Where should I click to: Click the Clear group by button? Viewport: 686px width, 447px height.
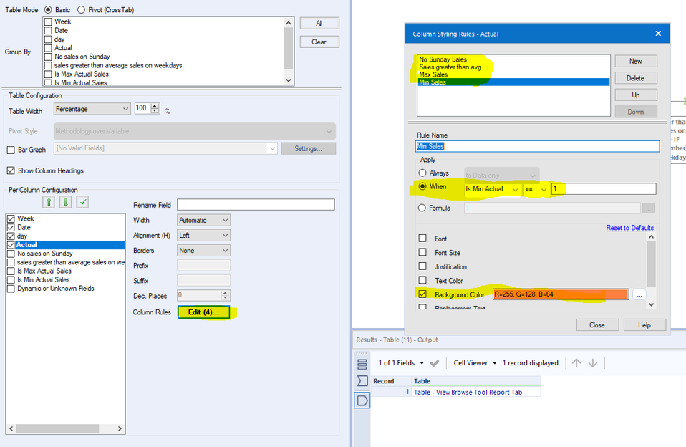click(x=319, y=42)
